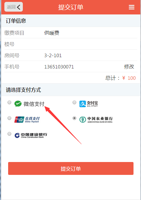Click the total amount ¥ 100
Image resolution: width=141 pixels, height=200 pixels.
[x=129, y=78]
